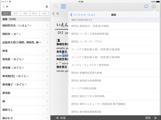Select 研究社 医学英和辞典第2版
161x120 pixels.
(114, 112)
